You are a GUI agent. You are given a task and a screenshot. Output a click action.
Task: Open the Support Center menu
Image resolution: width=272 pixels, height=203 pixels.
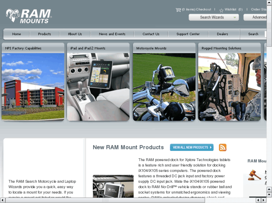tap(188, 34)
